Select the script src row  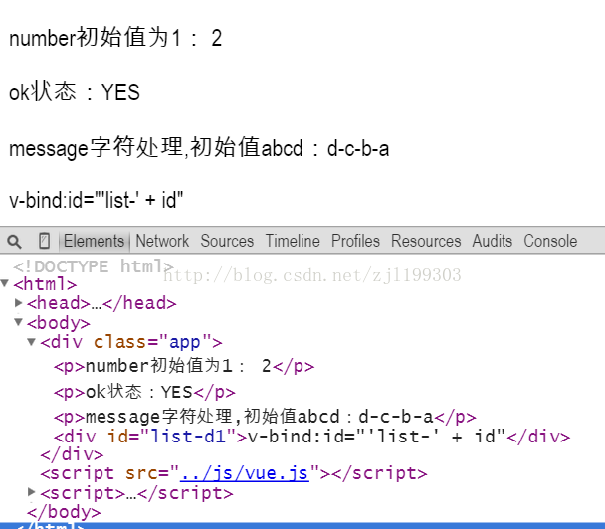234,474
